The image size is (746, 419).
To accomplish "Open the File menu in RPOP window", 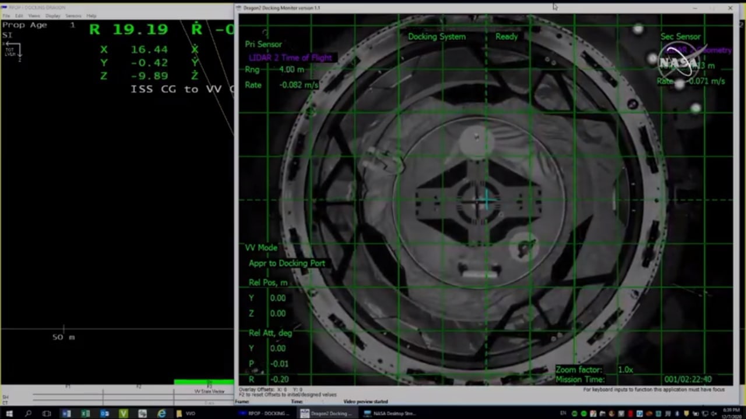I will pos(6,16).
